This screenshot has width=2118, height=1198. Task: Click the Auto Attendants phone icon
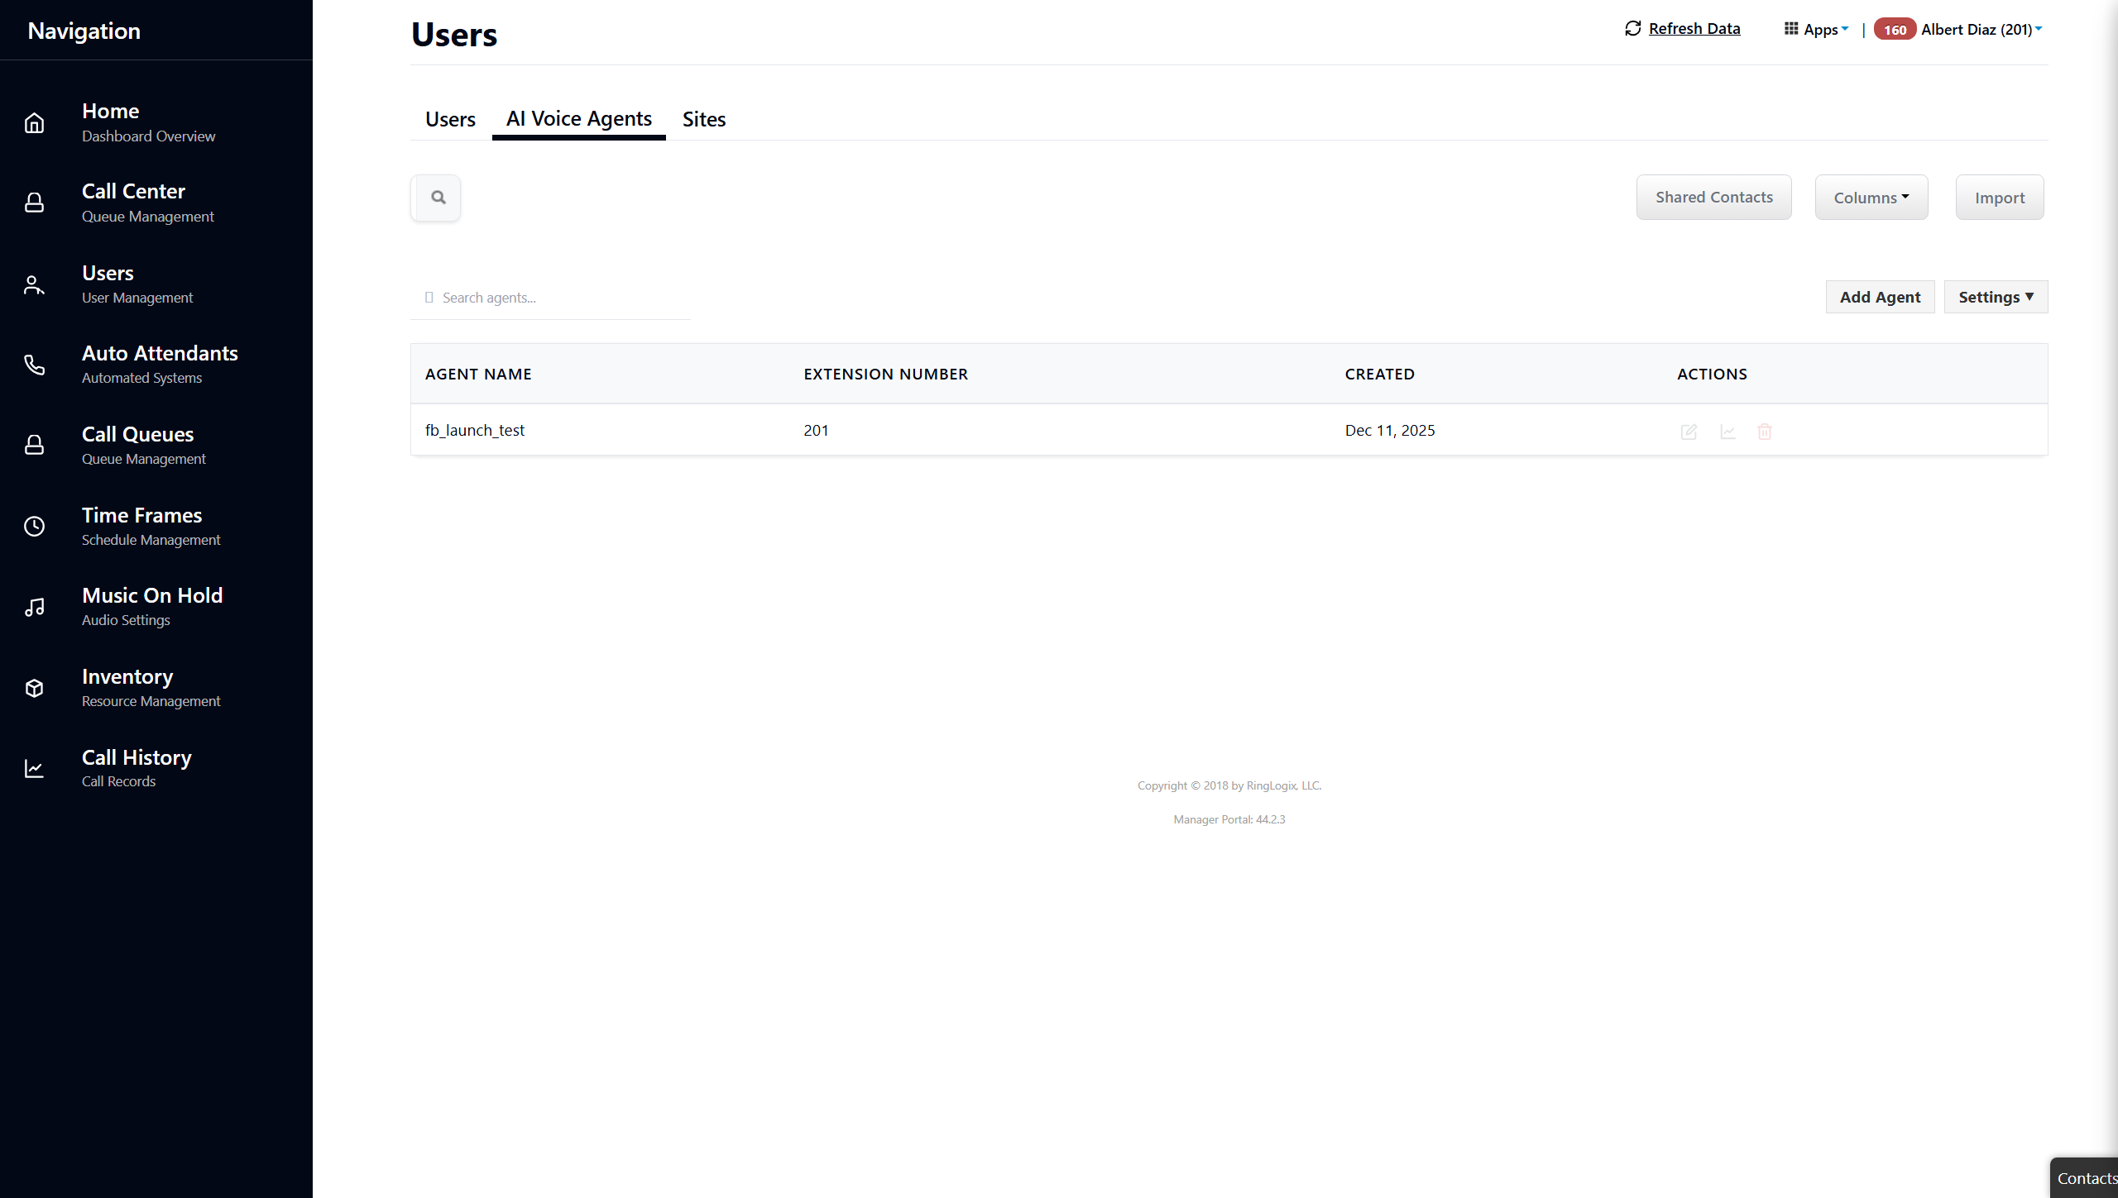(x=34, y=365)
